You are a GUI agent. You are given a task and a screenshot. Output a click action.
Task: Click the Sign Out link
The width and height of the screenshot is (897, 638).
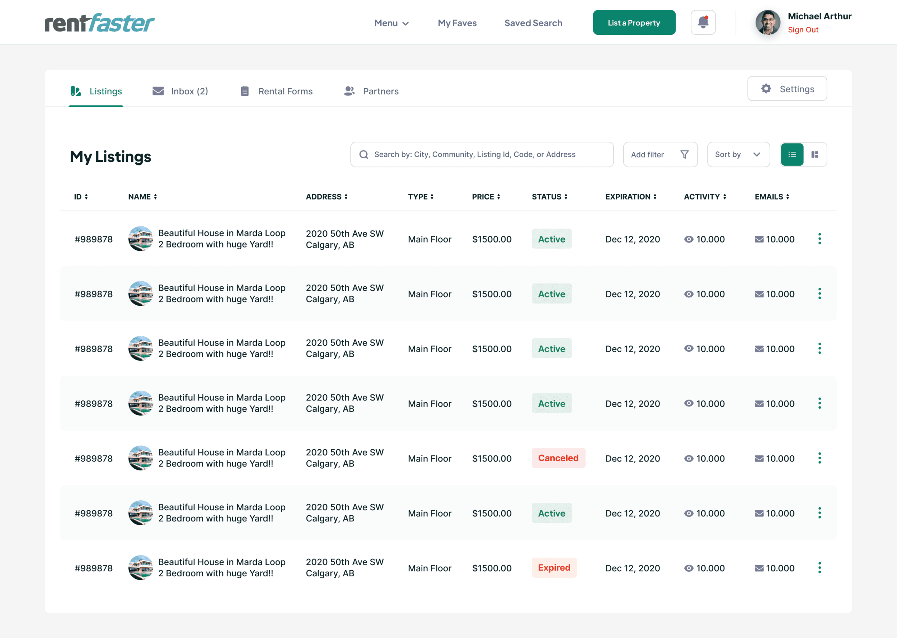coord(803,30)
